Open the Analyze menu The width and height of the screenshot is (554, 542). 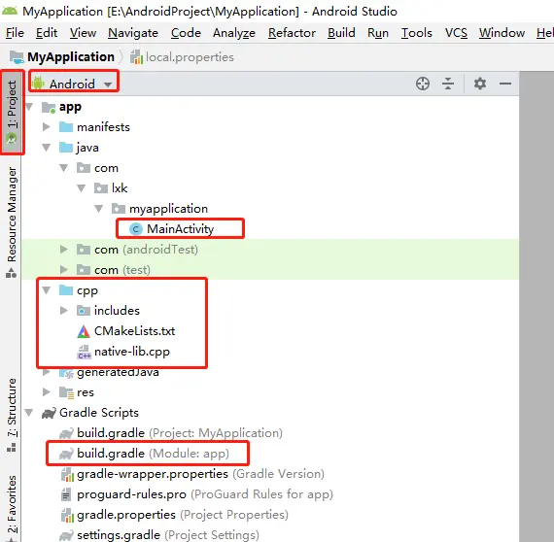click(x=234, y=33)
